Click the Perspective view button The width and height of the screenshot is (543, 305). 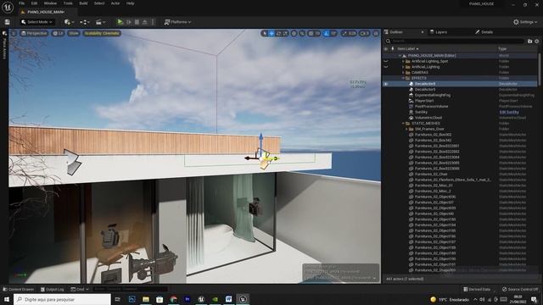(34, 34)
